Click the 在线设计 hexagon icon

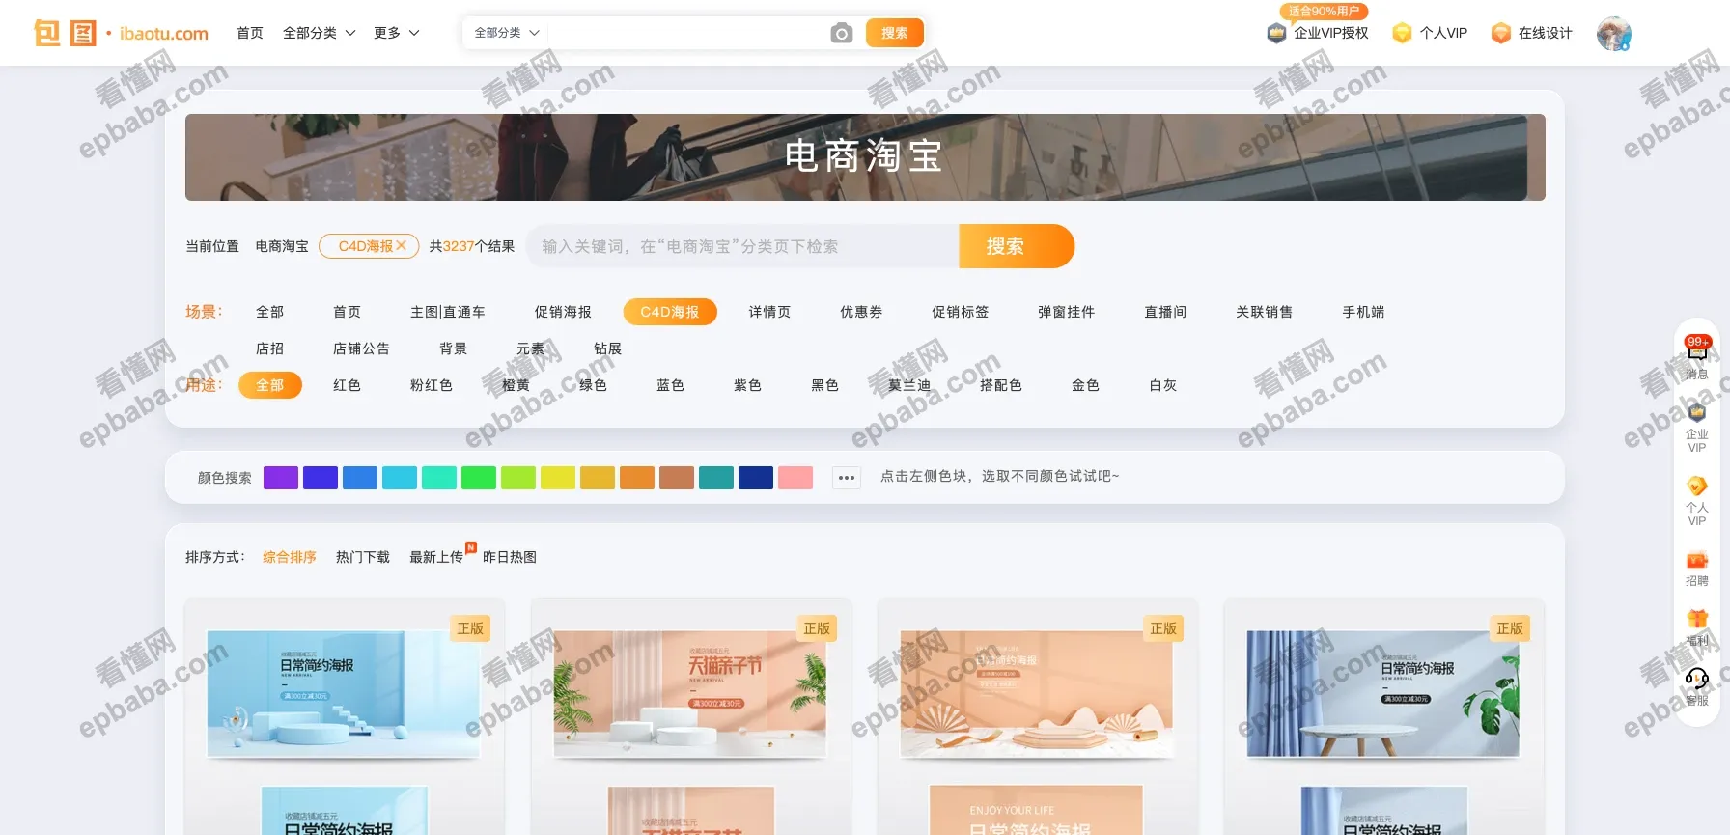(x=1500, y=33)
